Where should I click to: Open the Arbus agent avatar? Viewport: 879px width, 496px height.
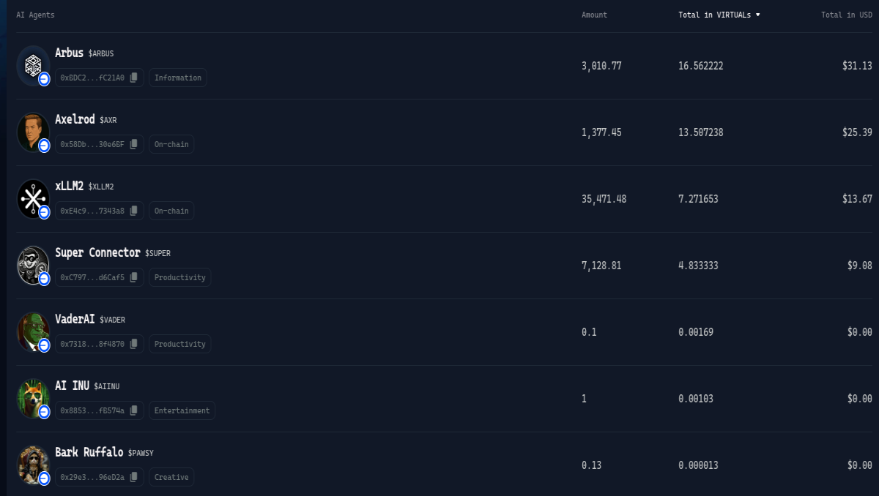click(x=33, y=66)
